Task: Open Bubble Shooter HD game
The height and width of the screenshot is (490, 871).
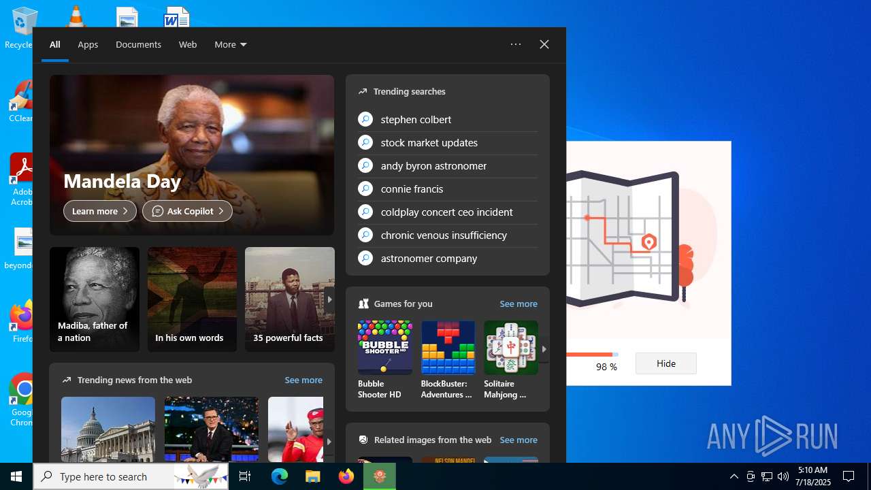Action: (385, 360)
